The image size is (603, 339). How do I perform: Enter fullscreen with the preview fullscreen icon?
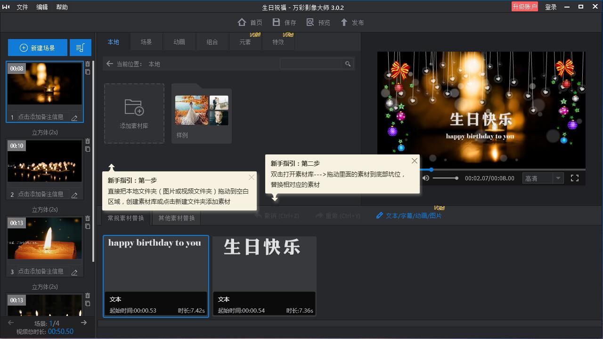pyautogui.click(x=574, y=178)
